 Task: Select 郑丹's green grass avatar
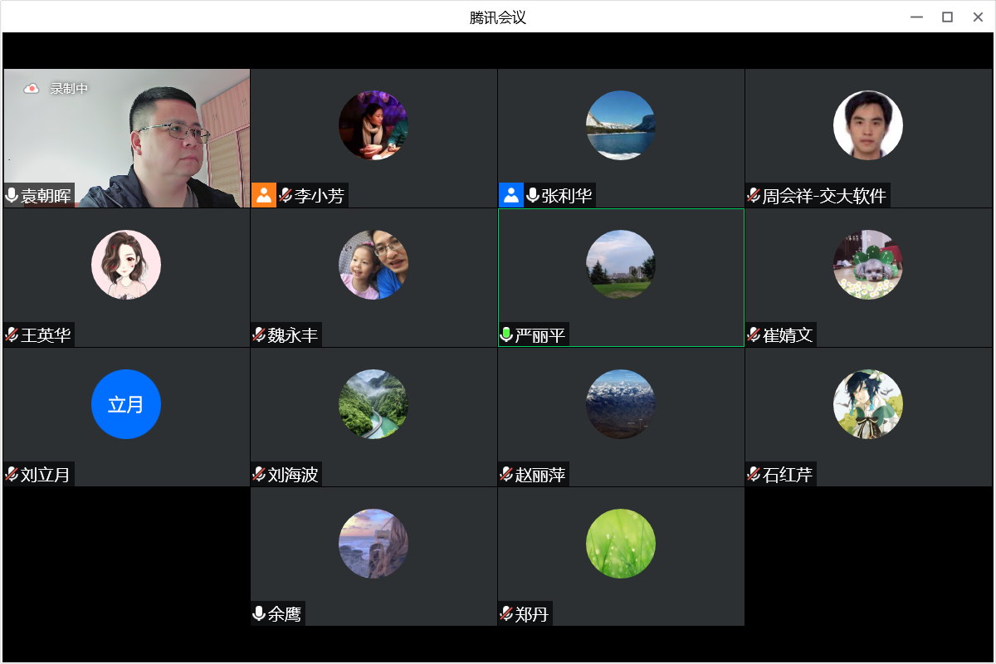[x=621, y=544]
